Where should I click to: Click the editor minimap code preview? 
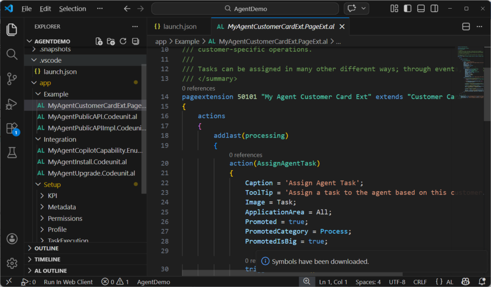[x=468, y=72]
